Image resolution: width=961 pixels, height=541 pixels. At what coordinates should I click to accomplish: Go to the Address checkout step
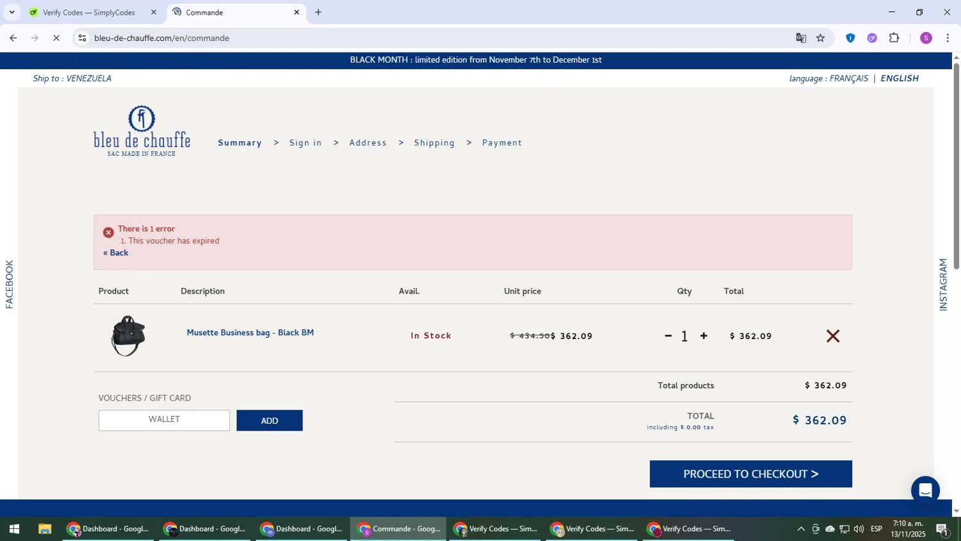click(368, 143)
